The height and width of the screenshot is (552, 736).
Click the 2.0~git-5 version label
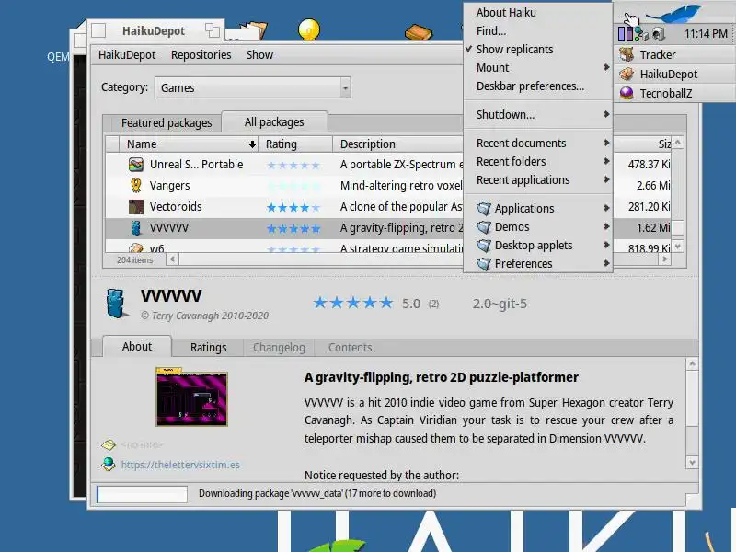point(500,304)
